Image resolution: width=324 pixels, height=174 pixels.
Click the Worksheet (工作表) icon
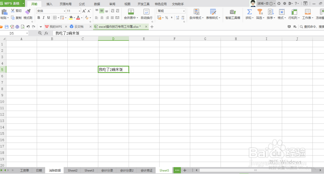coord(308,12)
